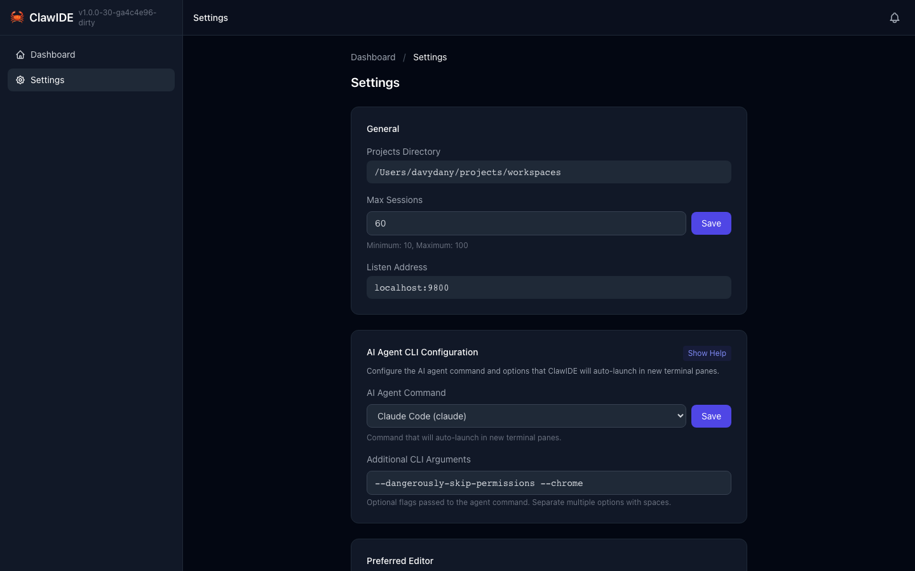Image resolution: width=915 pixels, height=571 pixels.
Task: Click the Projects Directory input field
Action: point(549,172)
